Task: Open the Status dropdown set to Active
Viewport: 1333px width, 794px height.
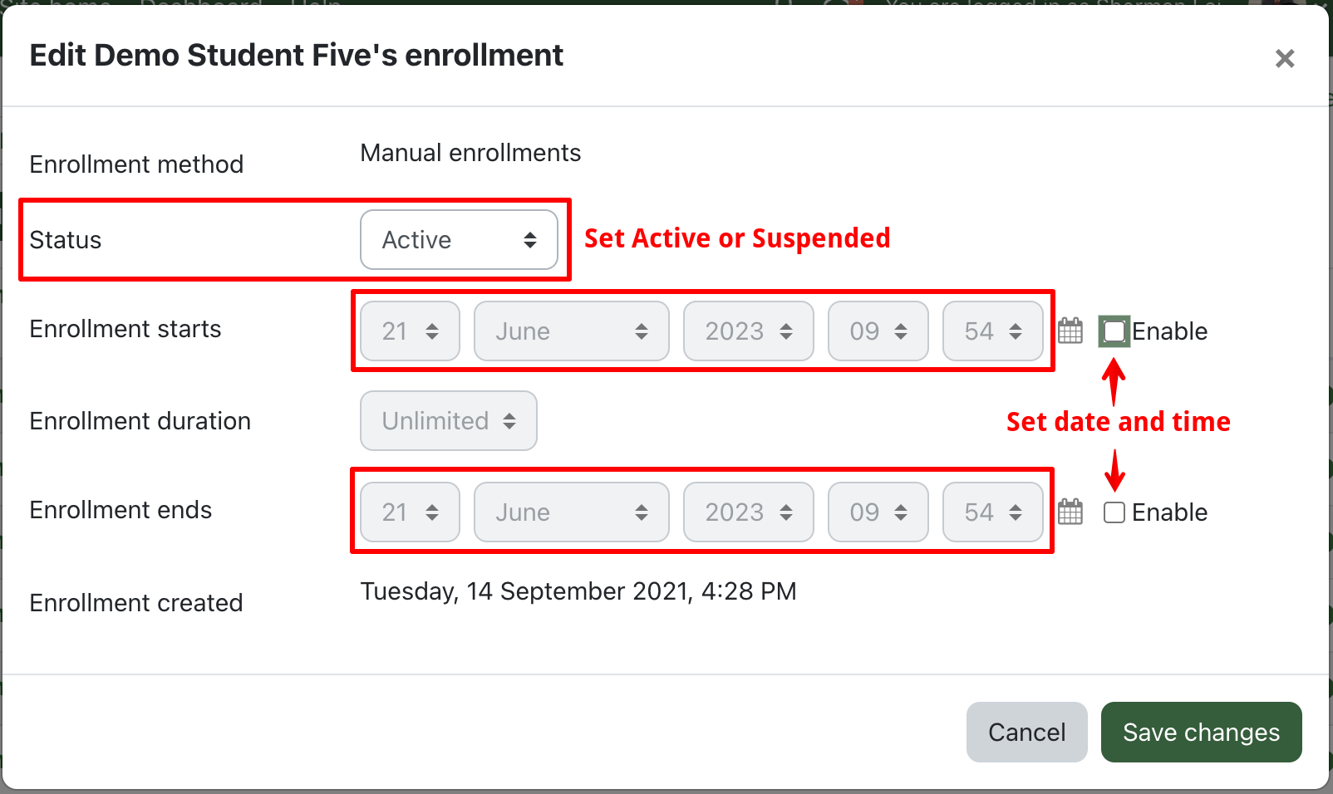Action: [459, 240]
